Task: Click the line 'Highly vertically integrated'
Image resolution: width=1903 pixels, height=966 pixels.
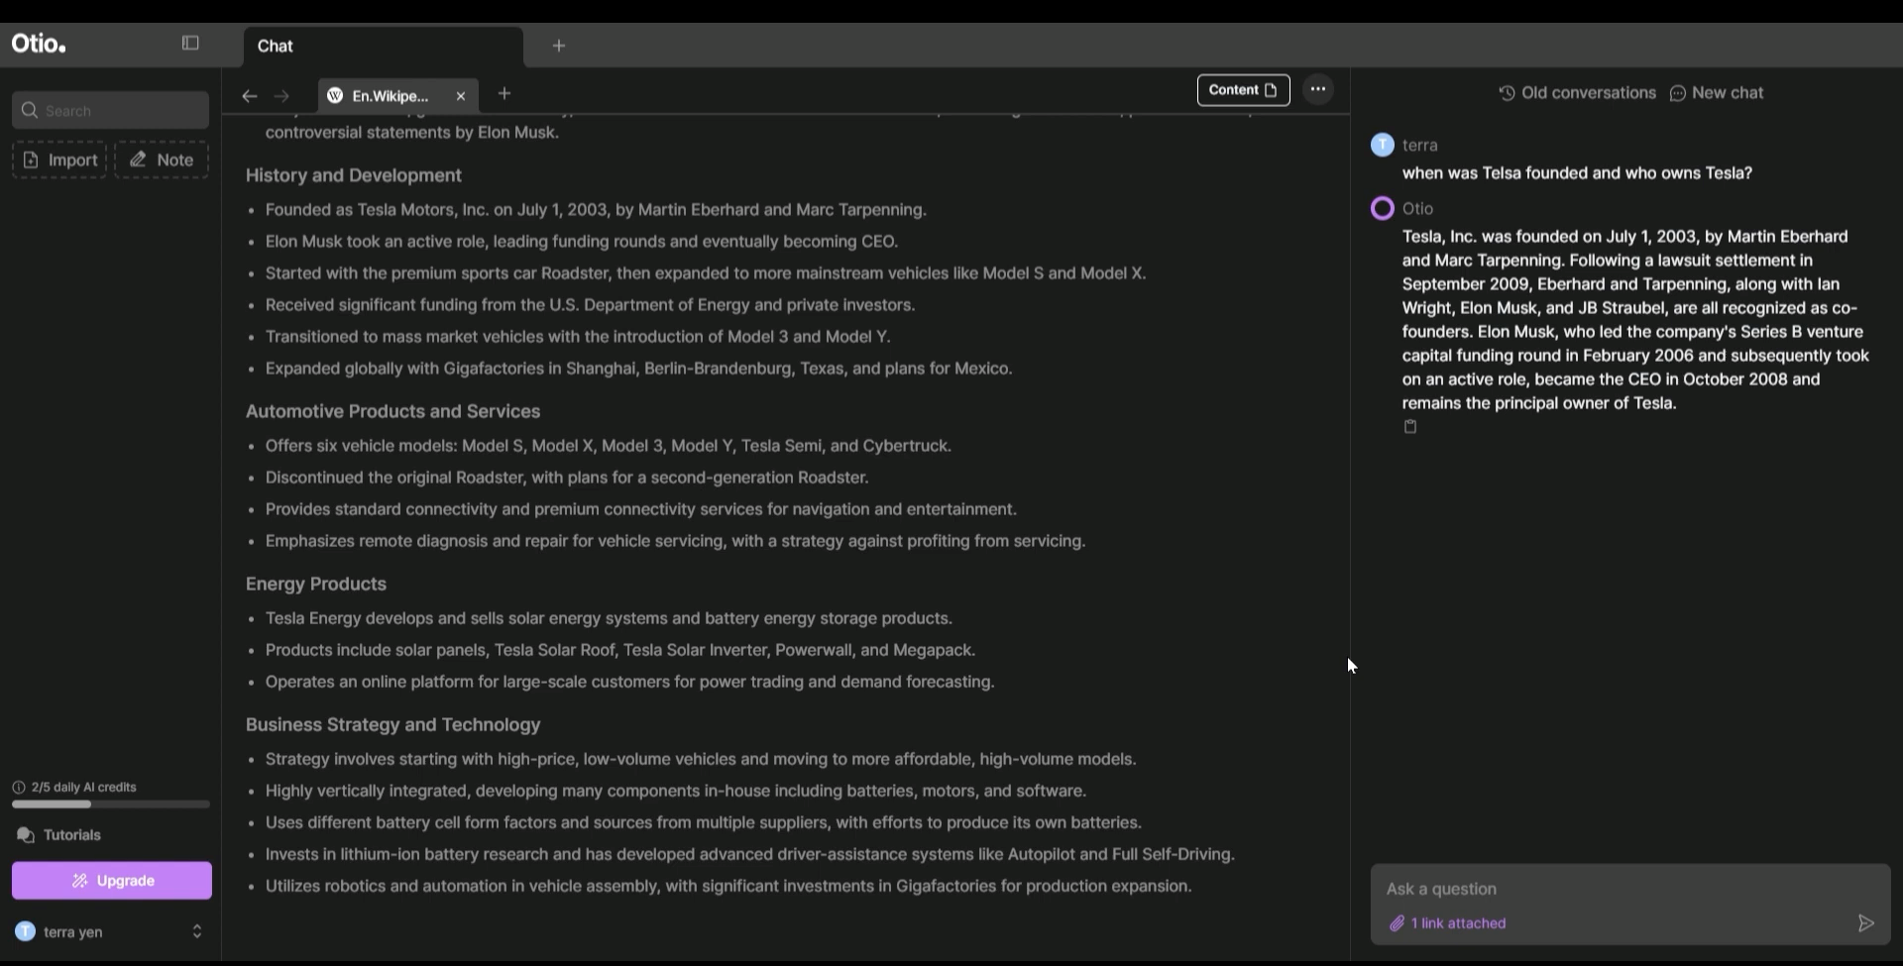Action: [x=676, y=791]
